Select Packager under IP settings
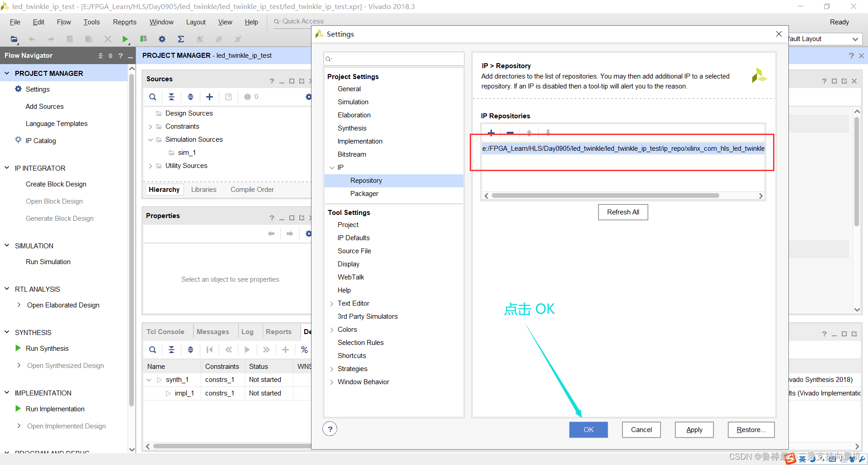The width and height of the screenshot is (868, 465). click(x=364, y=194)
